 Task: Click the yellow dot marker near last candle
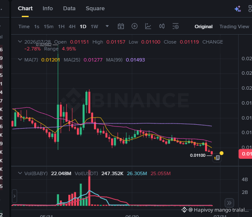222,153
